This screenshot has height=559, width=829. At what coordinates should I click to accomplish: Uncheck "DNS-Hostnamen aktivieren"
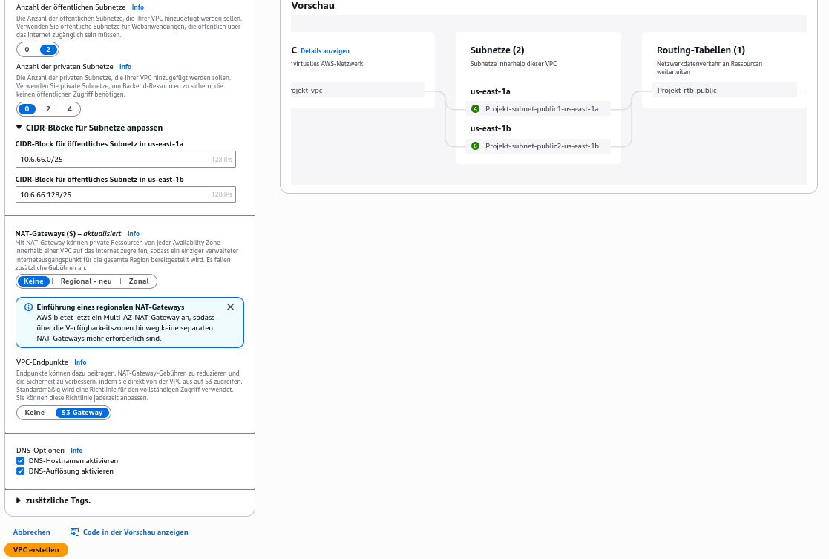tap(20, 460)
